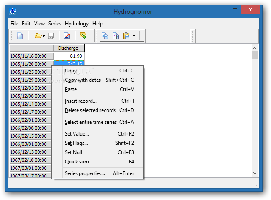Open the File menu
271x200 pixels.
14,24
